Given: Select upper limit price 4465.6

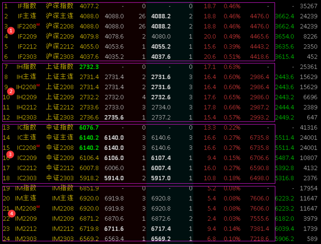Looking at the screenshot, I should coord(260,37).
